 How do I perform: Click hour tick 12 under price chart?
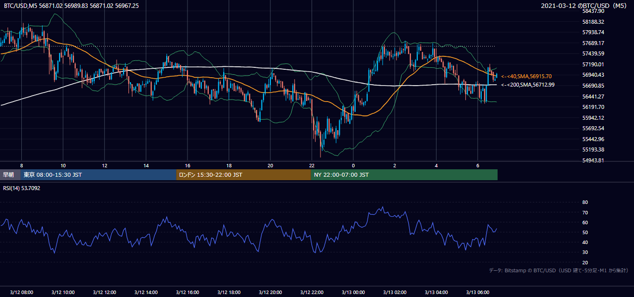point(105,165)
